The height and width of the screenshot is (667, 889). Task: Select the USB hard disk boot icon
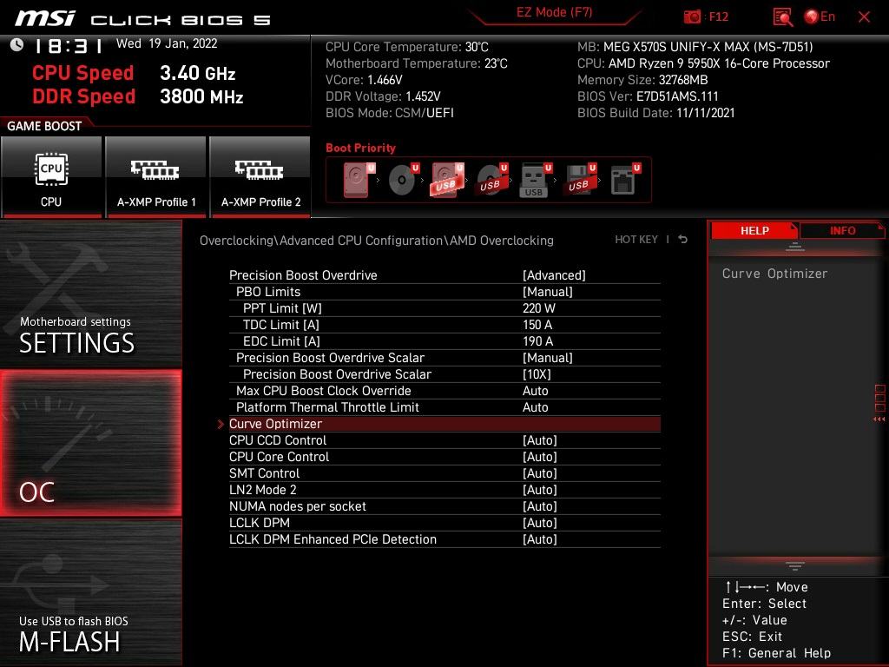(x=448, y=180)
